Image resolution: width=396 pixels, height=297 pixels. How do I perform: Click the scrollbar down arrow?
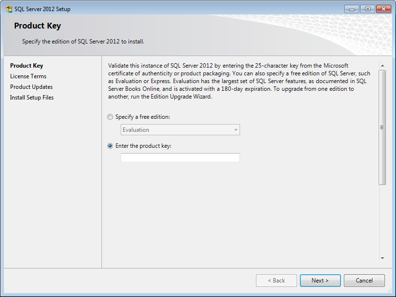click(x=382, y=258)
